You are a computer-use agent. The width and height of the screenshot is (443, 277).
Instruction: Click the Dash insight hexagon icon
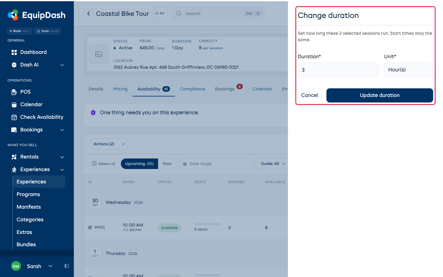point(93,113)
